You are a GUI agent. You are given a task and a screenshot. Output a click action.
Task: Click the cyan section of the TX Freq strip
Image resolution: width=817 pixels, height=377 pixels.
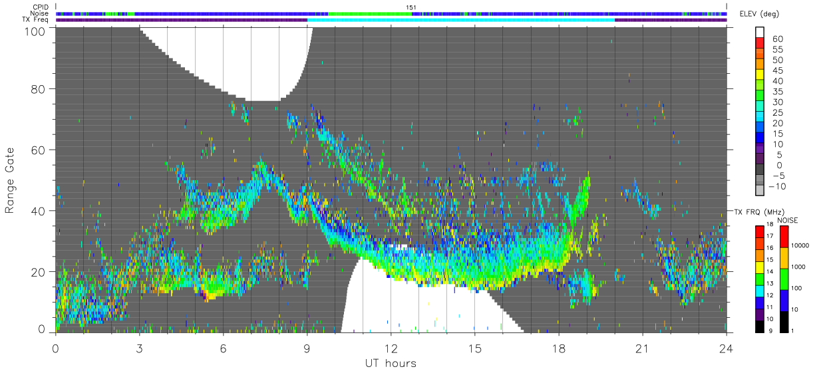(x=461, y=20)
